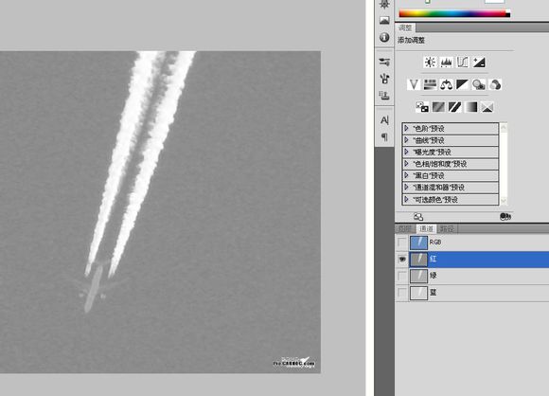This screenshot has width=549, height=396.
Task: Add a Posterize adjustment
Action: [438, 107]
